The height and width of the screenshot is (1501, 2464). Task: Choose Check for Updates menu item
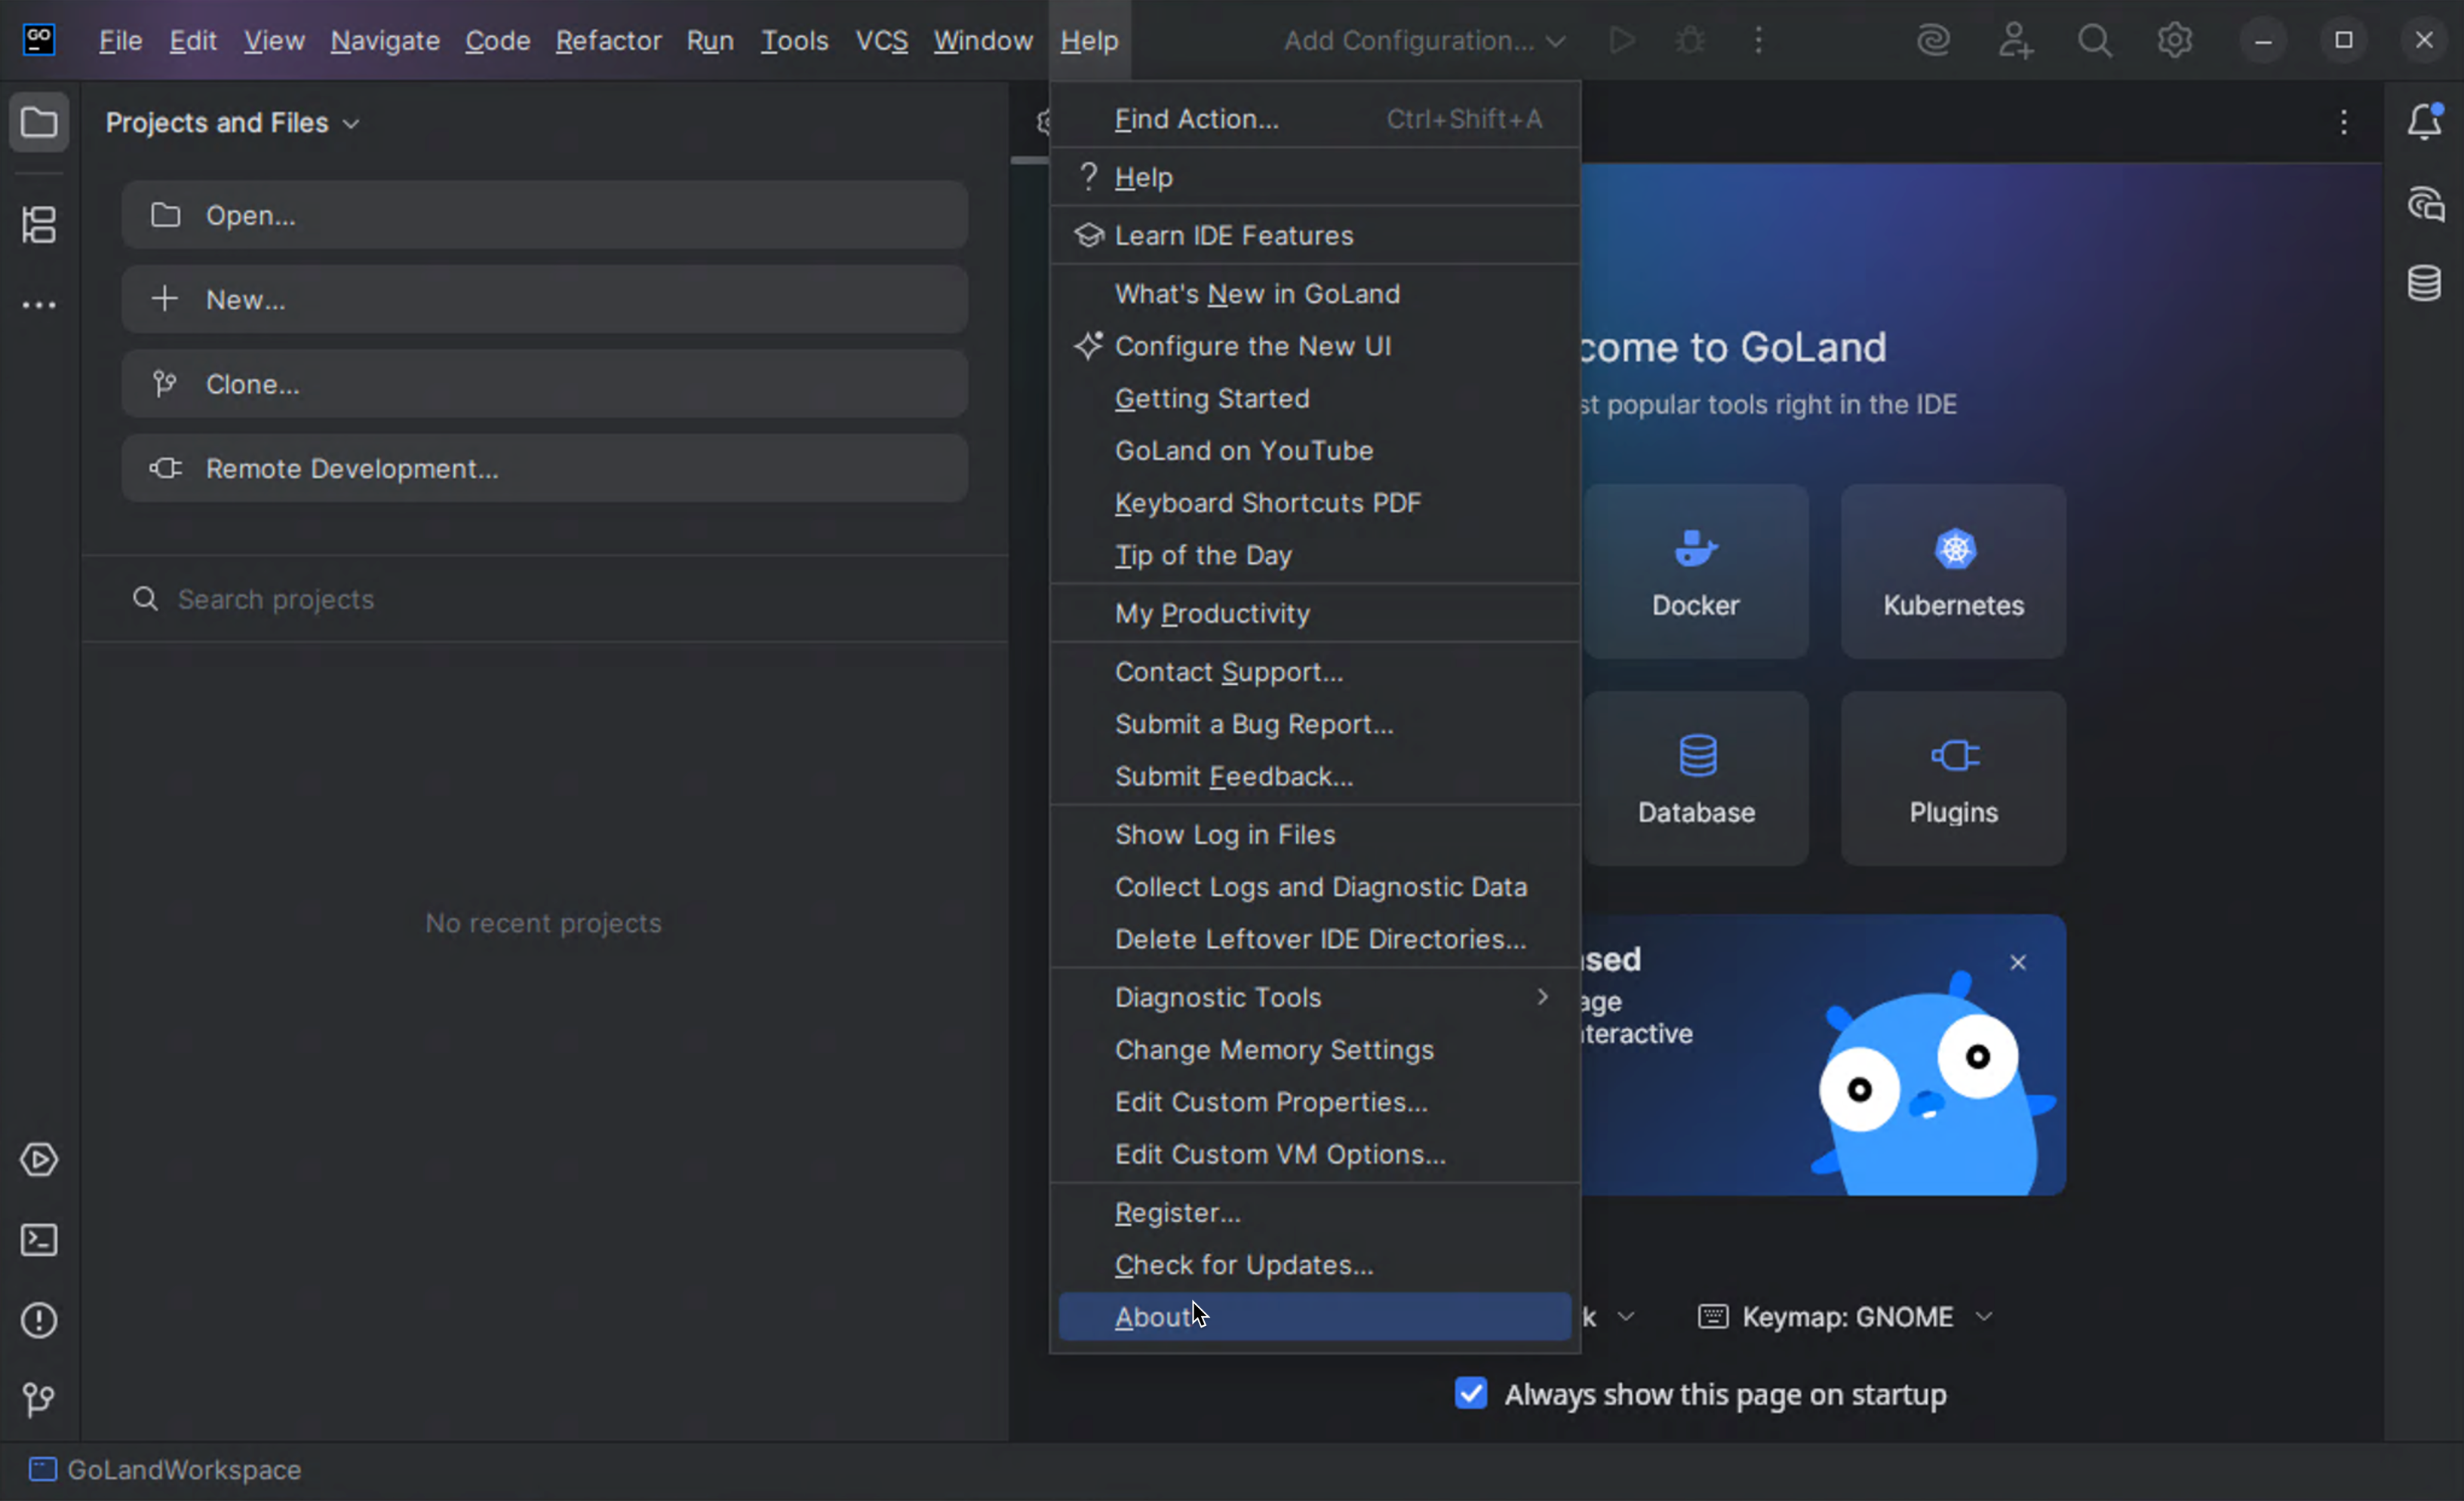(1243, 1264)
